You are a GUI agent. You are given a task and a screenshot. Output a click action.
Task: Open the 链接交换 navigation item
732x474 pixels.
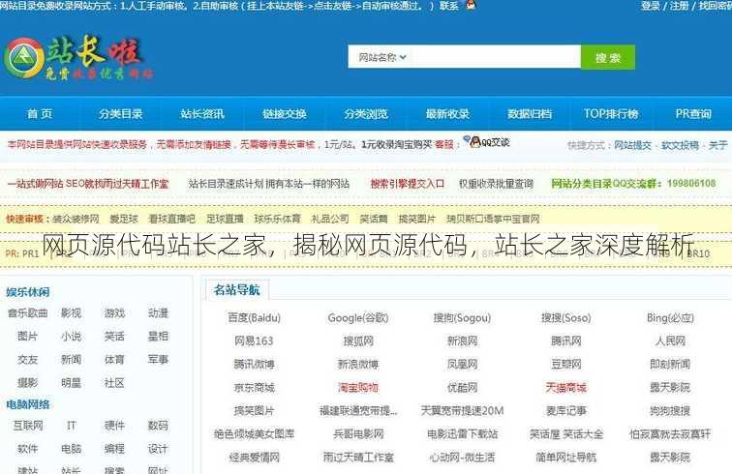click(x=285, y=114)
